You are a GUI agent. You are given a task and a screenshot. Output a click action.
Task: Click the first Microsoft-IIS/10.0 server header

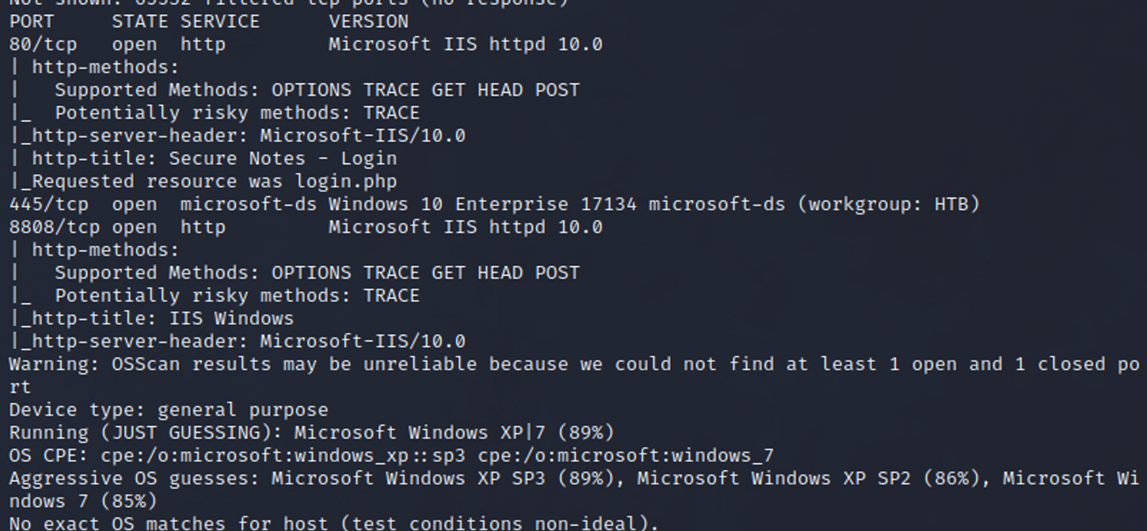(x=363, y=136)
